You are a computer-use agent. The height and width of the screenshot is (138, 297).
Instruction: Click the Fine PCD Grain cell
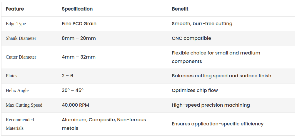(79, 24)
